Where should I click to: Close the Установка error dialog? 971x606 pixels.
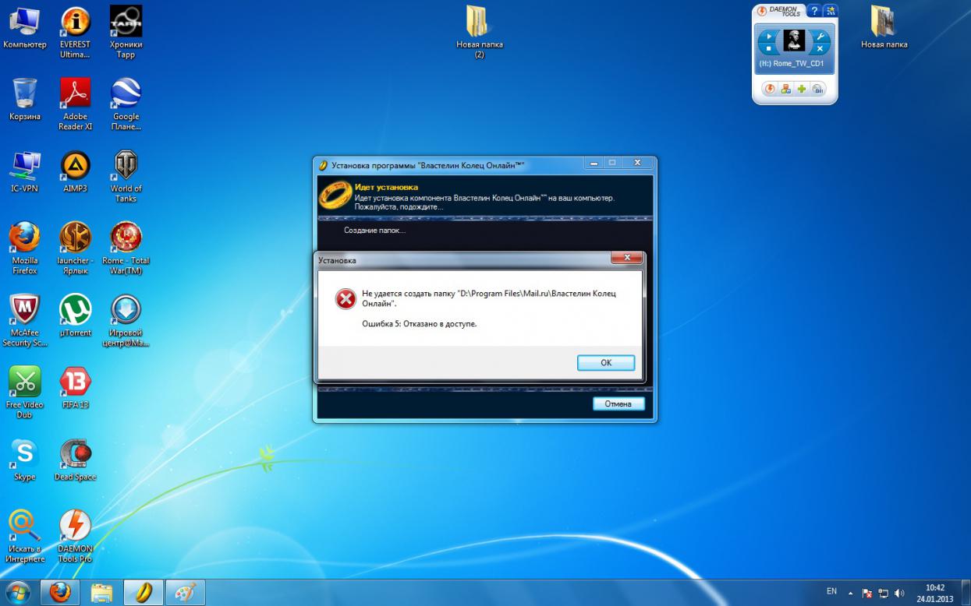click(x=626, y=259)
